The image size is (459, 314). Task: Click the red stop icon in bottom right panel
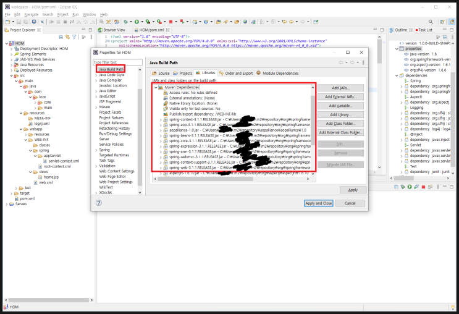coord(423,187)
